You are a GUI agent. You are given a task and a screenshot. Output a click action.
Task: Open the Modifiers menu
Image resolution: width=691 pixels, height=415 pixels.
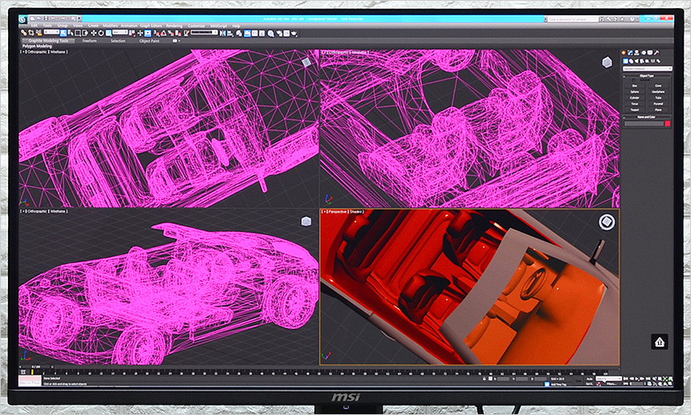click(x=111, y=26)
